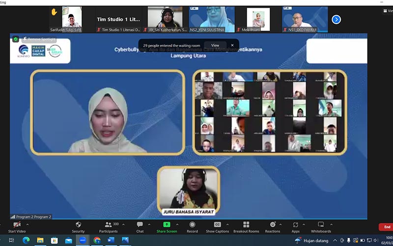Select Sarifudin S.Ag S.Pd video thumbnail
Viewport: 393px width, 246px height.
pos(72,19)
